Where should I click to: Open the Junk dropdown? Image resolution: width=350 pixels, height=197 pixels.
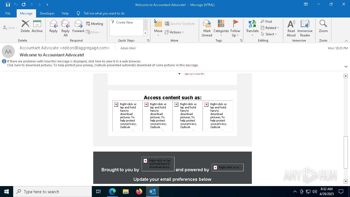(x=10, y=28)
